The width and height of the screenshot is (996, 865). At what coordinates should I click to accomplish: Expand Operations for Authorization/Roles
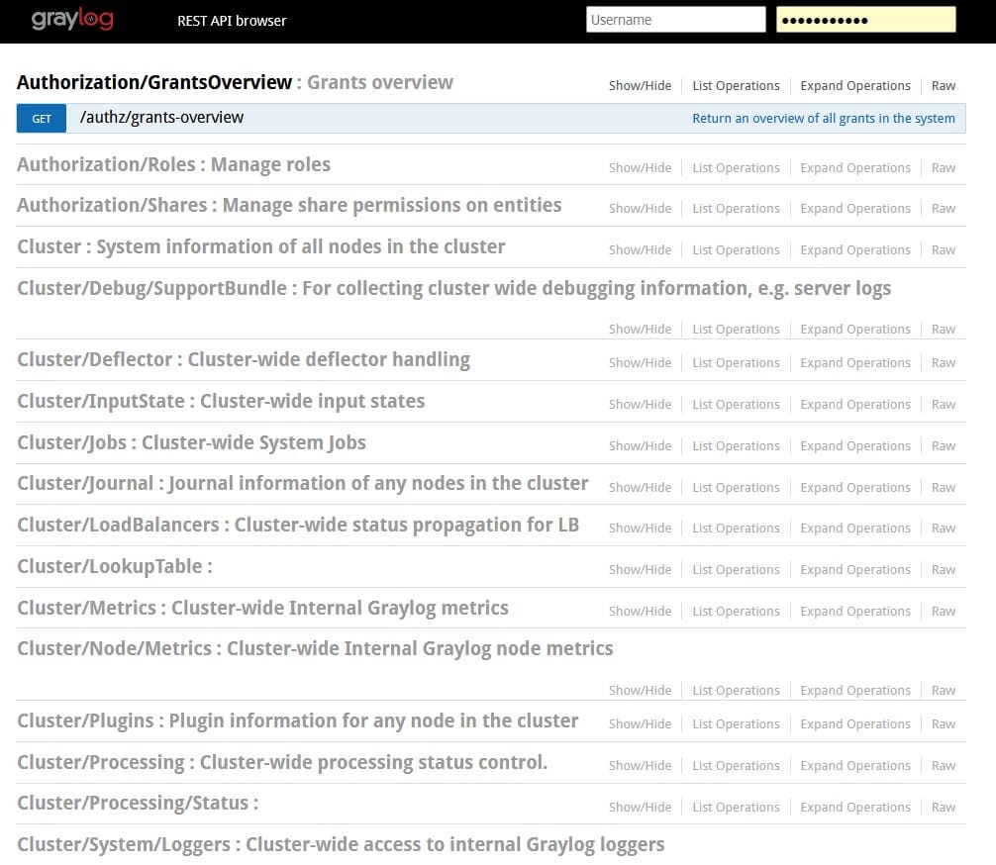[x=854, y=168]
